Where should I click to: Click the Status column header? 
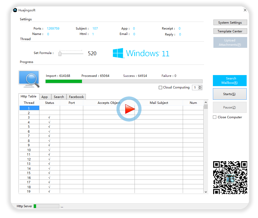(x=49, y=103)
